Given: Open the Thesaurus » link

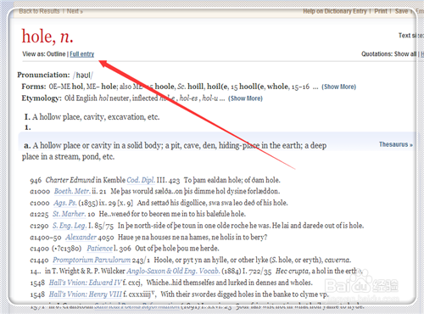Looking at the screenshot, I should click(x=396, y=144).
